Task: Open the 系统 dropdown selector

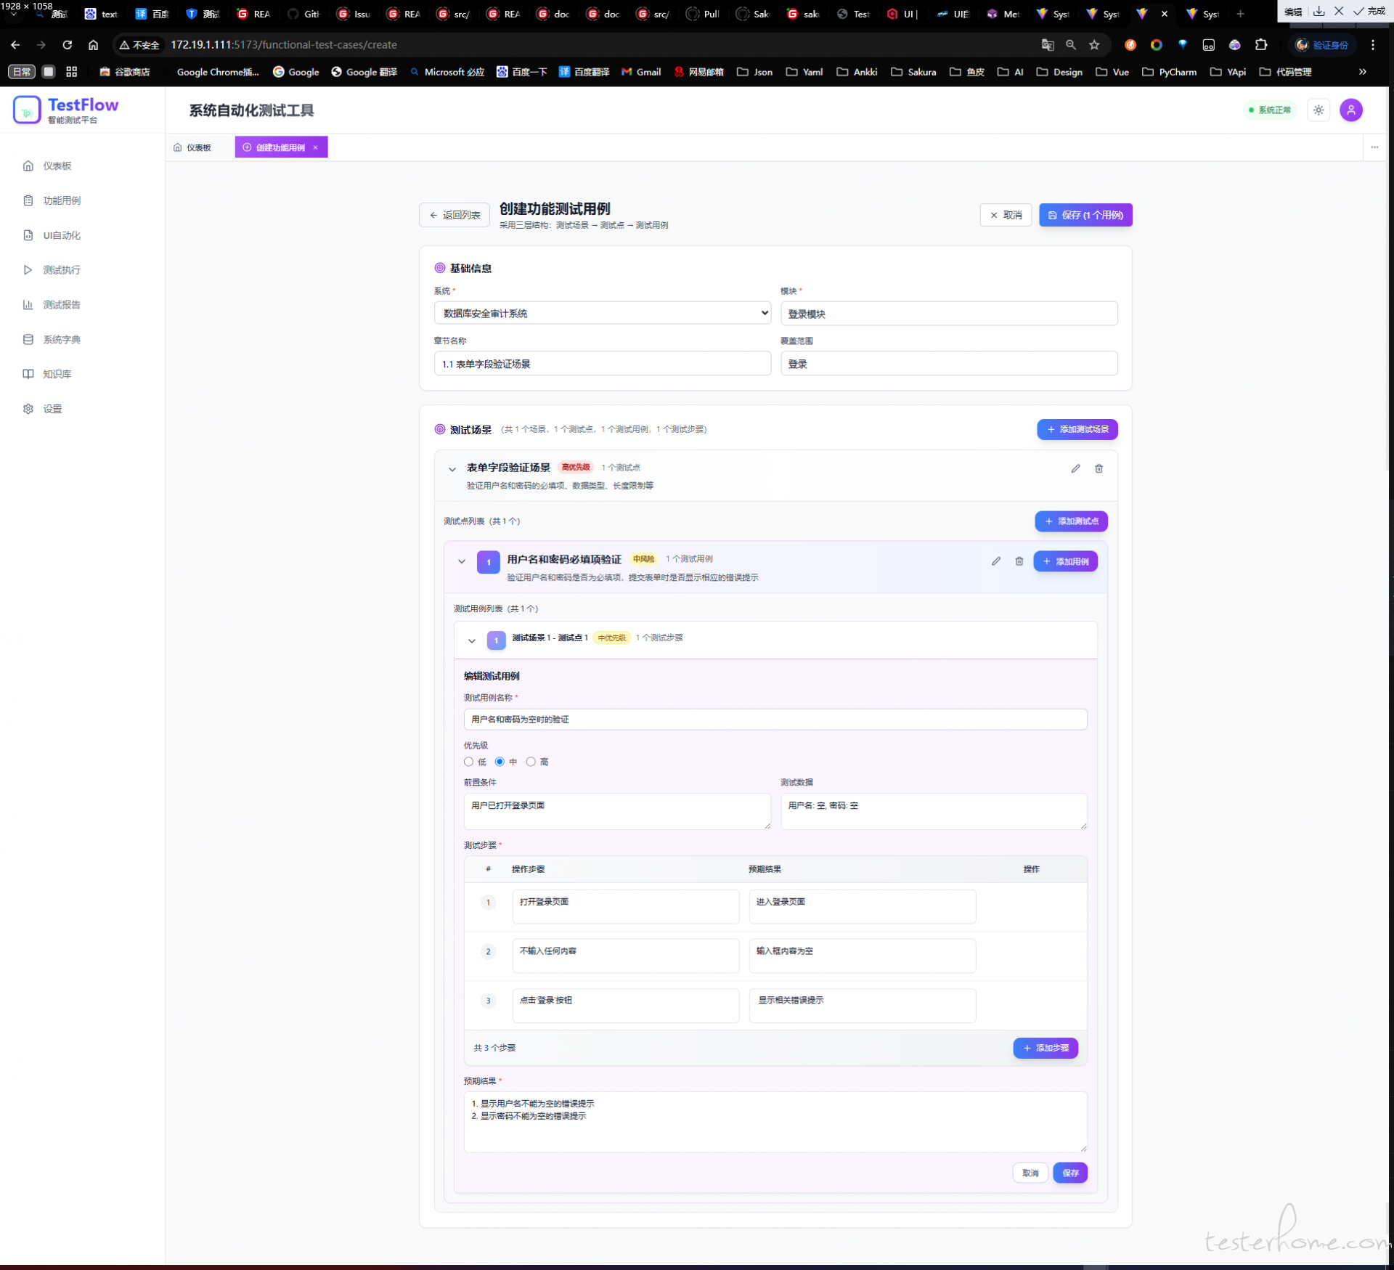Action: click(x=602, y=313)
